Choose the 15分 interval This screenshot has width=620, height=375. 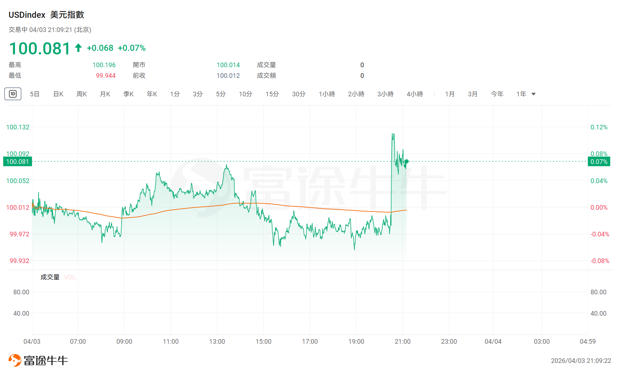point(272,94)
